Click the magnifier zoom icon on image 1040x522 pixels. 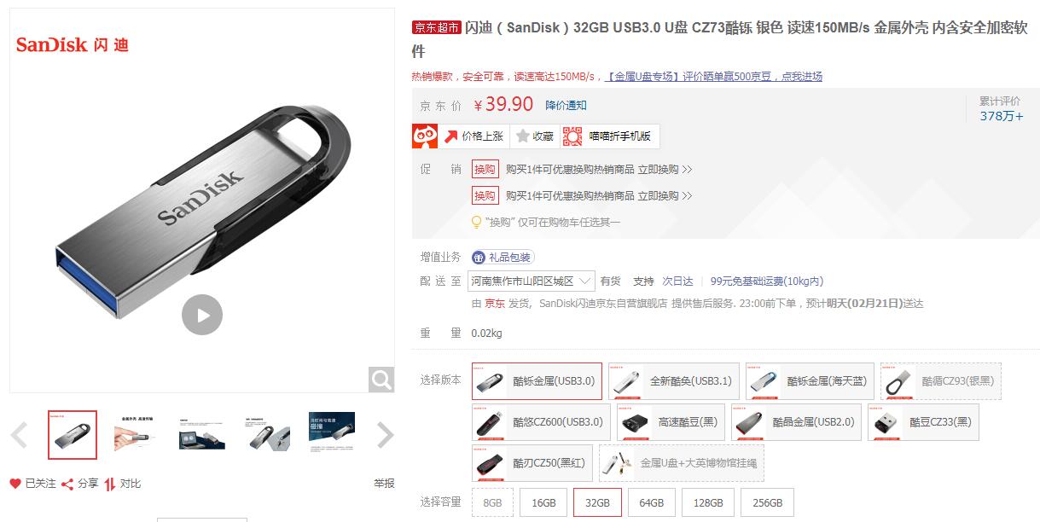381,380
